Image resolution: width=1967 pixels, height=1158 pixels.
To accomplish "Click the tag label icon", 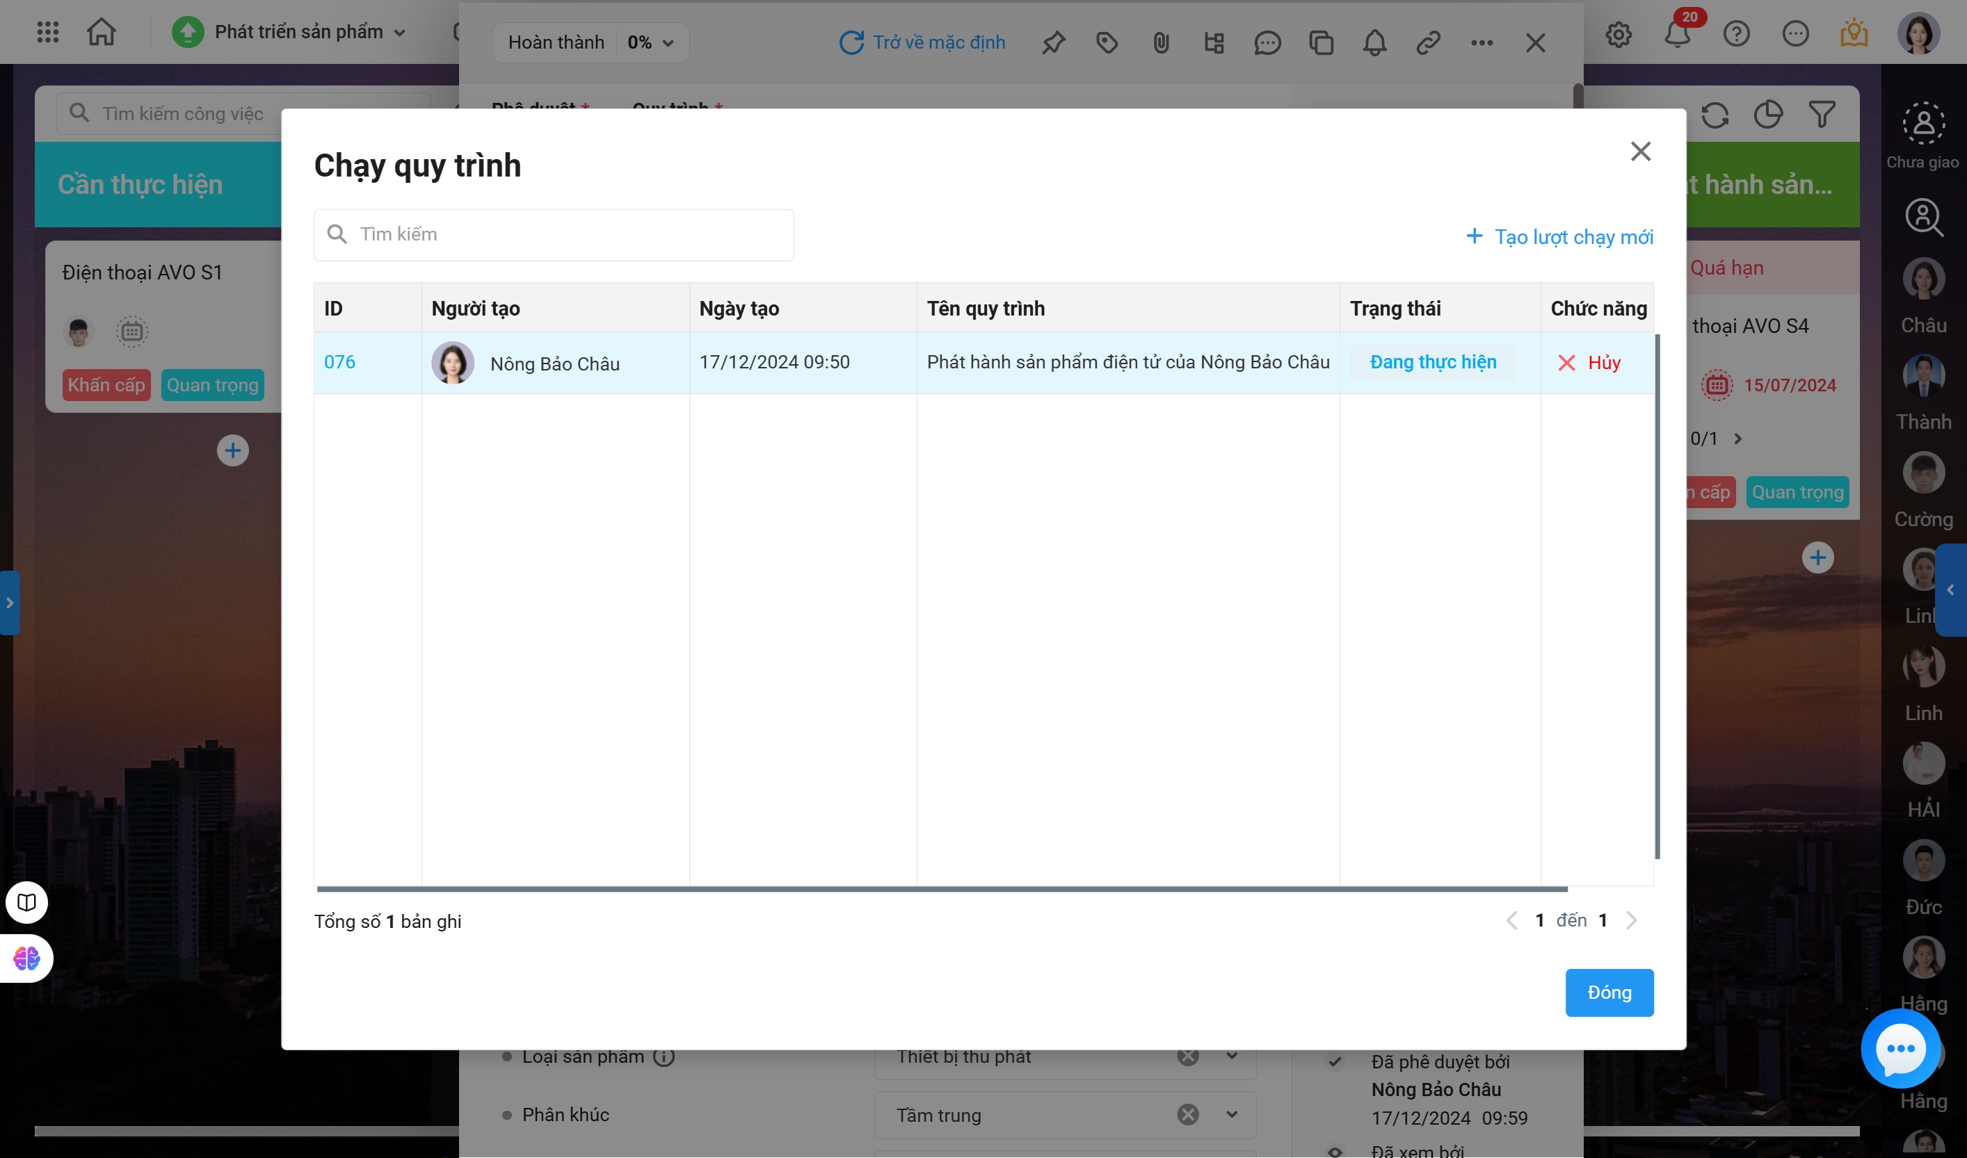I will [x=1107, y=43].
